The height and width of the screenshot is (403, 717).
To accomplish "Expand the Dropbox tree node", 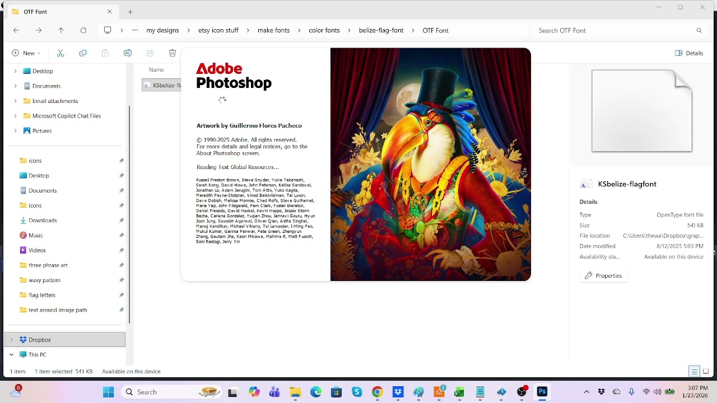I will (12, 340).
